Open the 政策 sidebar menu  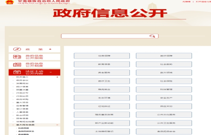click(x=34, y=49)
